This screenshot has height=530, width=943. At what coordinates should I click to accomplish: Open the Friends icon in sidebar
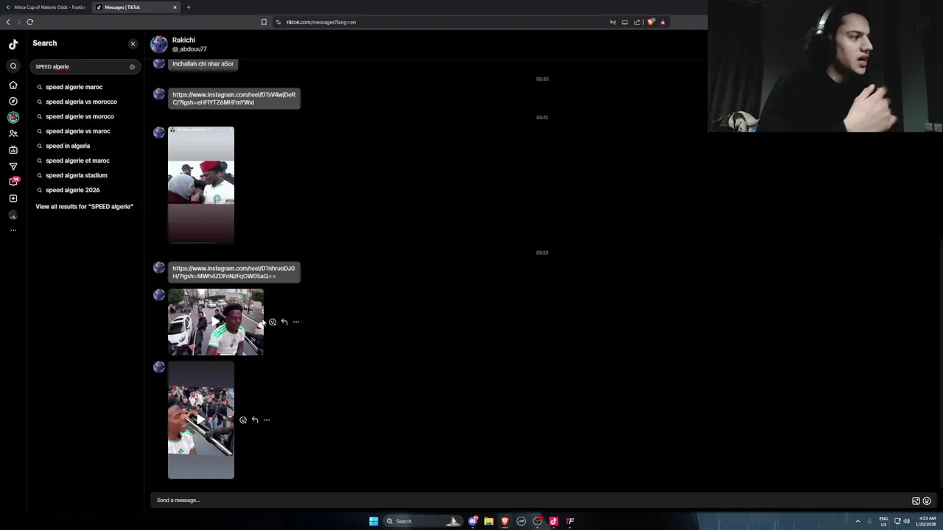(13, 133)
